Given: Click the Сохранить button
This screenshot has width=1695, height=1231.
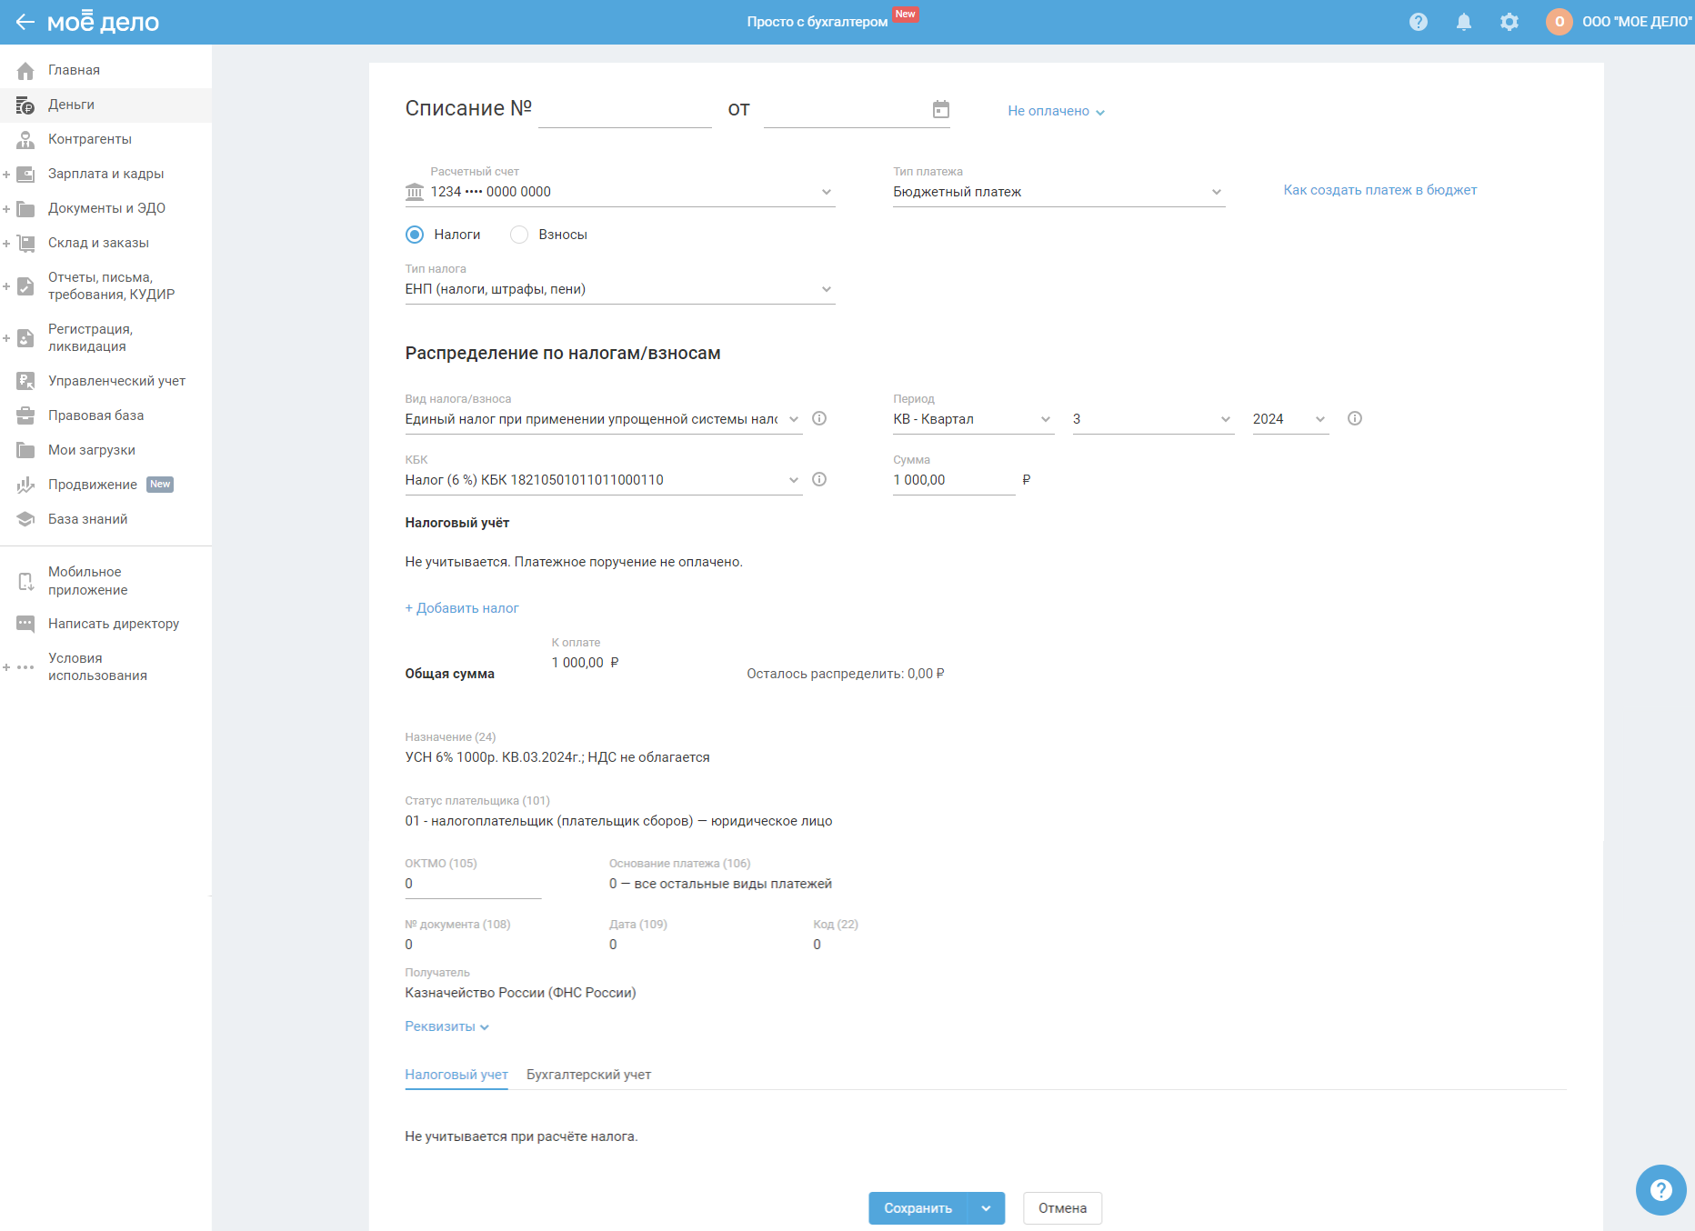Looking at the screenshot, I should click(918, 1208).
